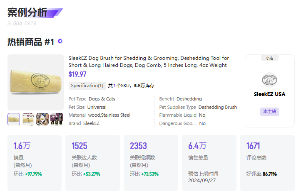Select the second product thumbnail
This screenshot has width=301, height=196.
pos(28,119)
